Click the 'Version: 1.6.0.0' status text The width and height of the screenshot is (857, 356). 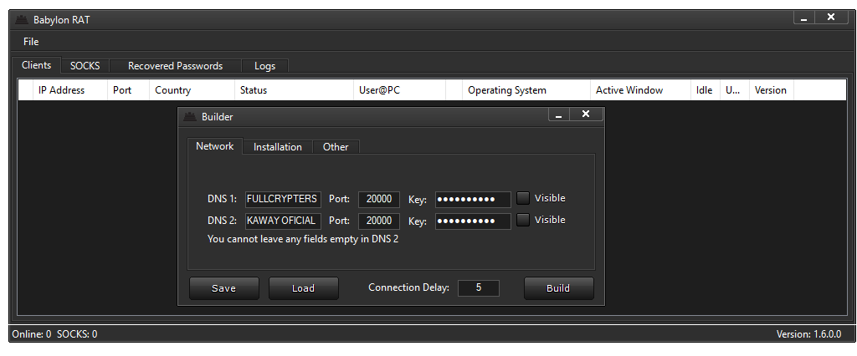[808, 334]
